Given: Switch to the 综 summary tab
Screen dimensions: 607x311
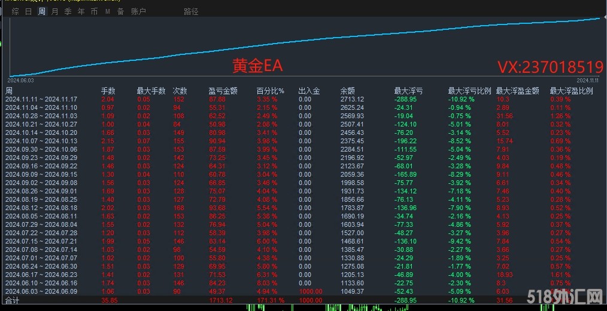Looking at the screenshot, I should pyautogui.click(x=15, y=11).
